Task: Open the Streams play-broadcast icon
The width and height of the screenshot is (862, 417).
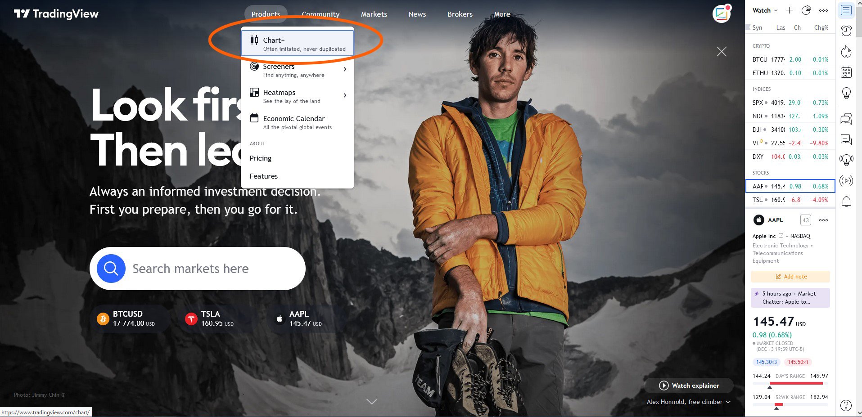Action: [x=846, y=181]
